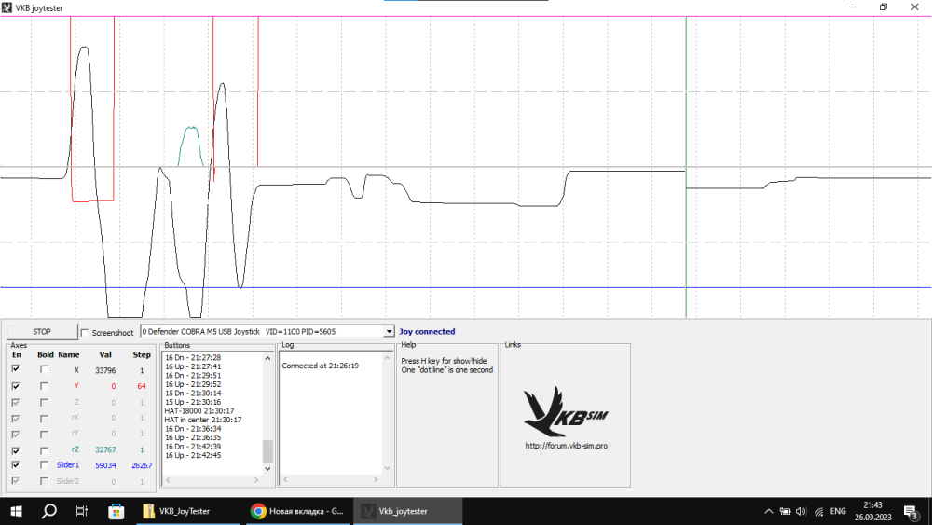This screenshot has height=525, width=932.
Task: Click the Slider1 axis name
Action: click(68, 465)
